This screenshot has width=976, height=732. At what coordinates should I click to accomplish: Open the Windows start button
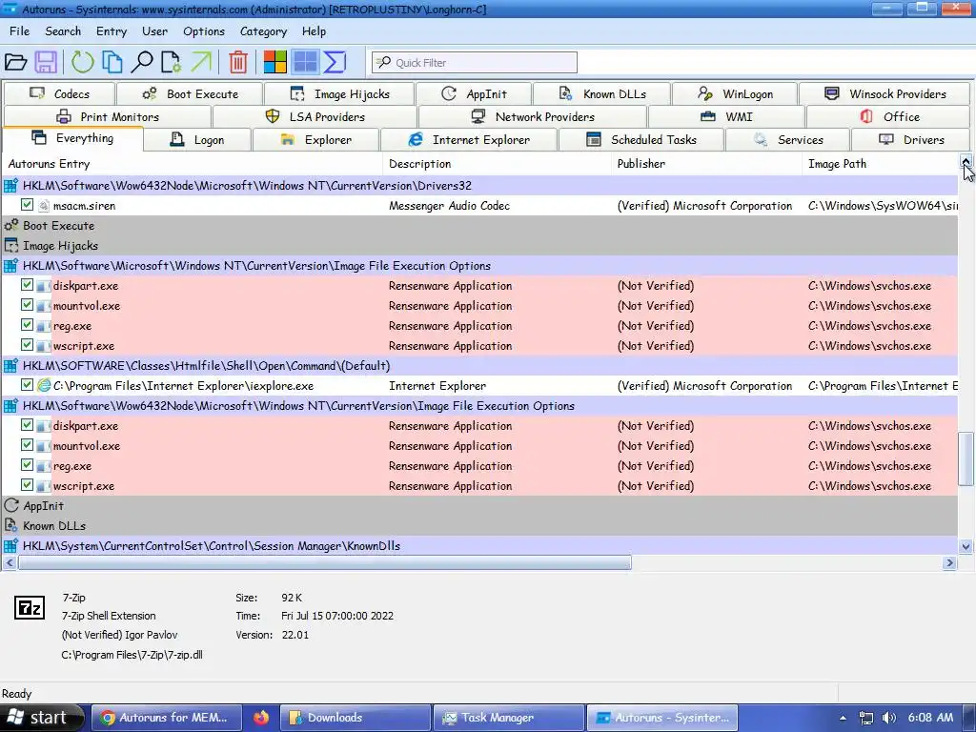click(41, 718)
